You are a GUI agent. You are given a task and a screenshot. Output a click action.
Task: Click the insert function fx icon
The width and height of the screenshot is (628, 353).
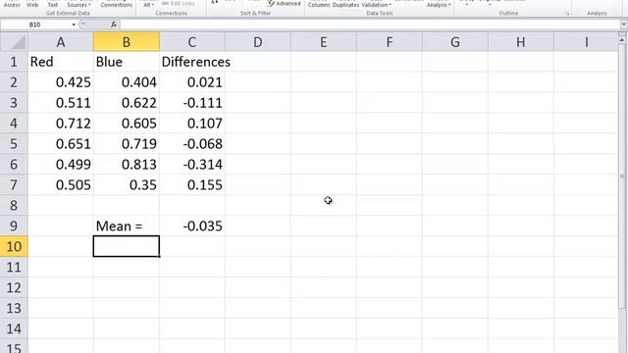tap(114, 25)
